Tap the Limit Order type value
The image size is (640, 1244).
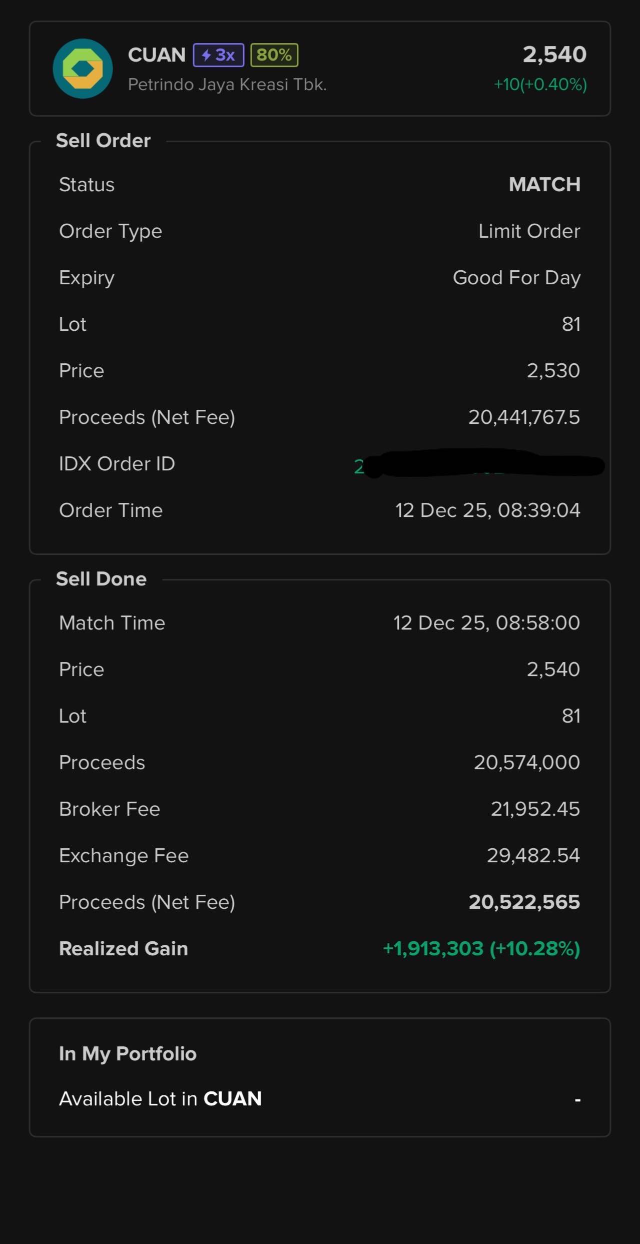click(x=529, y=231)
